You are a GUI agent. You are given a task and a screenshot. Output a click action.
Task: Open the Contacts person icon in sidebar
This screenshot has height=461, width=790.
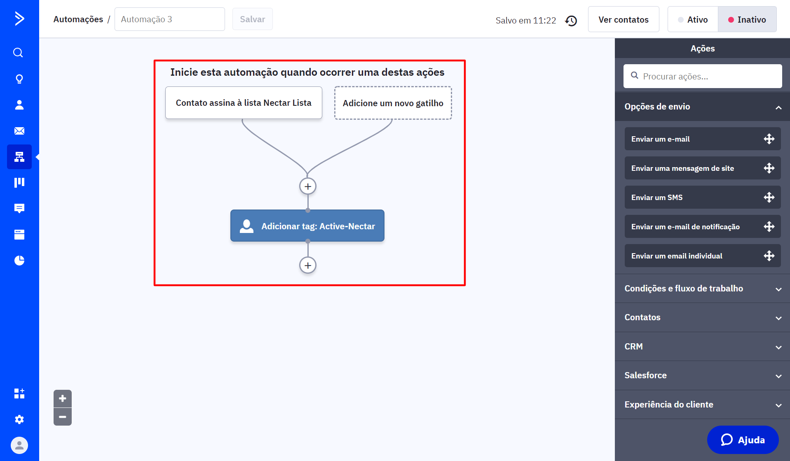pos(19,105)
